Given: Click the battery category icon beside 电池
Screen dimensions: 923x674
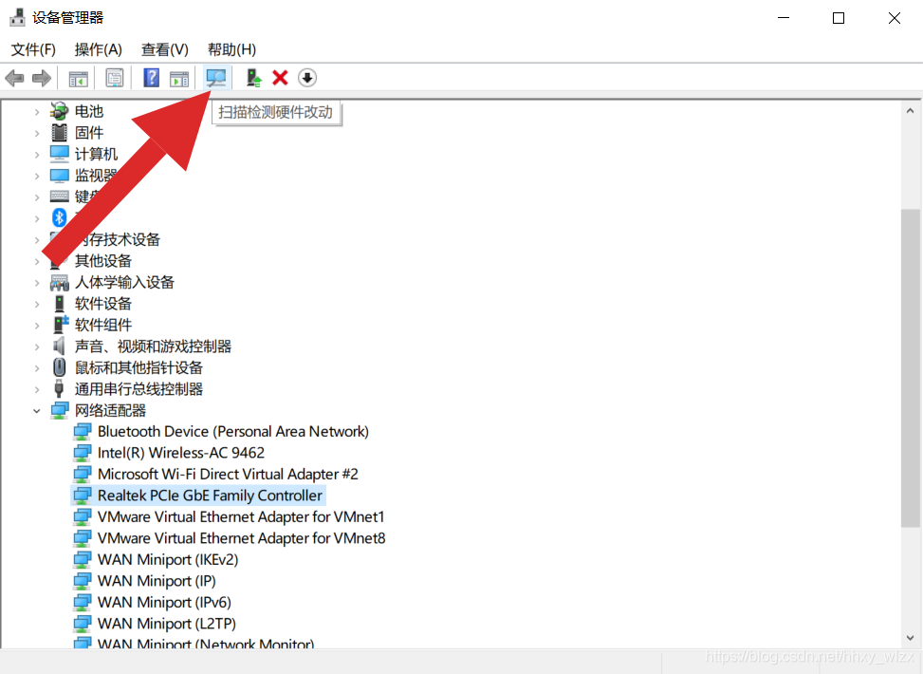Looking at the screenshot, I should click(x=59, y=111).
